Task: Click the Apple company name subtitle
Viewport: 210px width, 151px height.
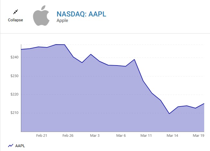Action: [62, 21]
